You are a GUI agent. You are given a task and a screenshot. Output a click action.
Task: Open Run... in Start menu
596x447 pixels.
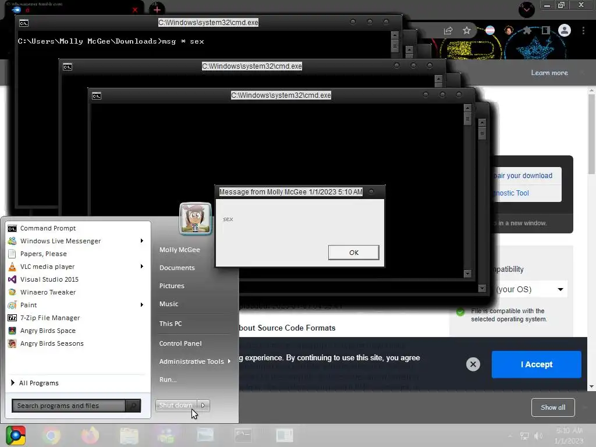tap(168, 379)
